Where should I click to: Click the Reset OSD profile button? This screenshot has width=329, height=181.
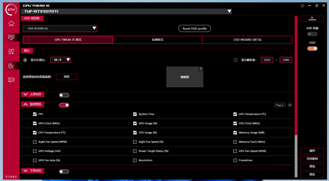click(x=195, y=28)
